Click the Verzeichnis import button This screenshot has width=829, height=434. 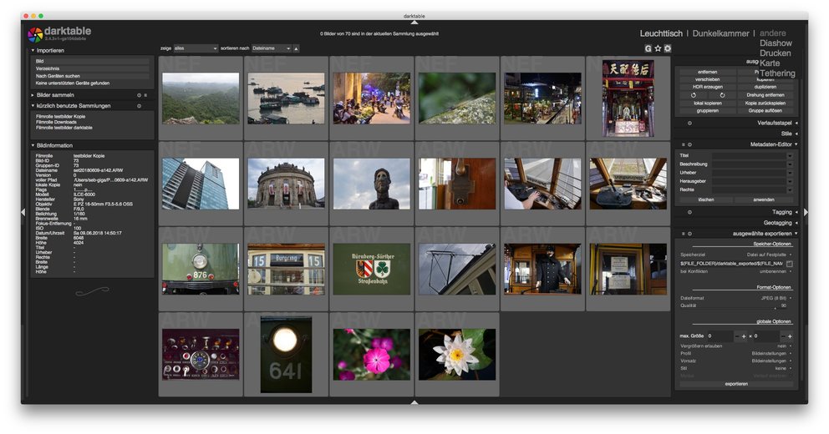[91, 68]
